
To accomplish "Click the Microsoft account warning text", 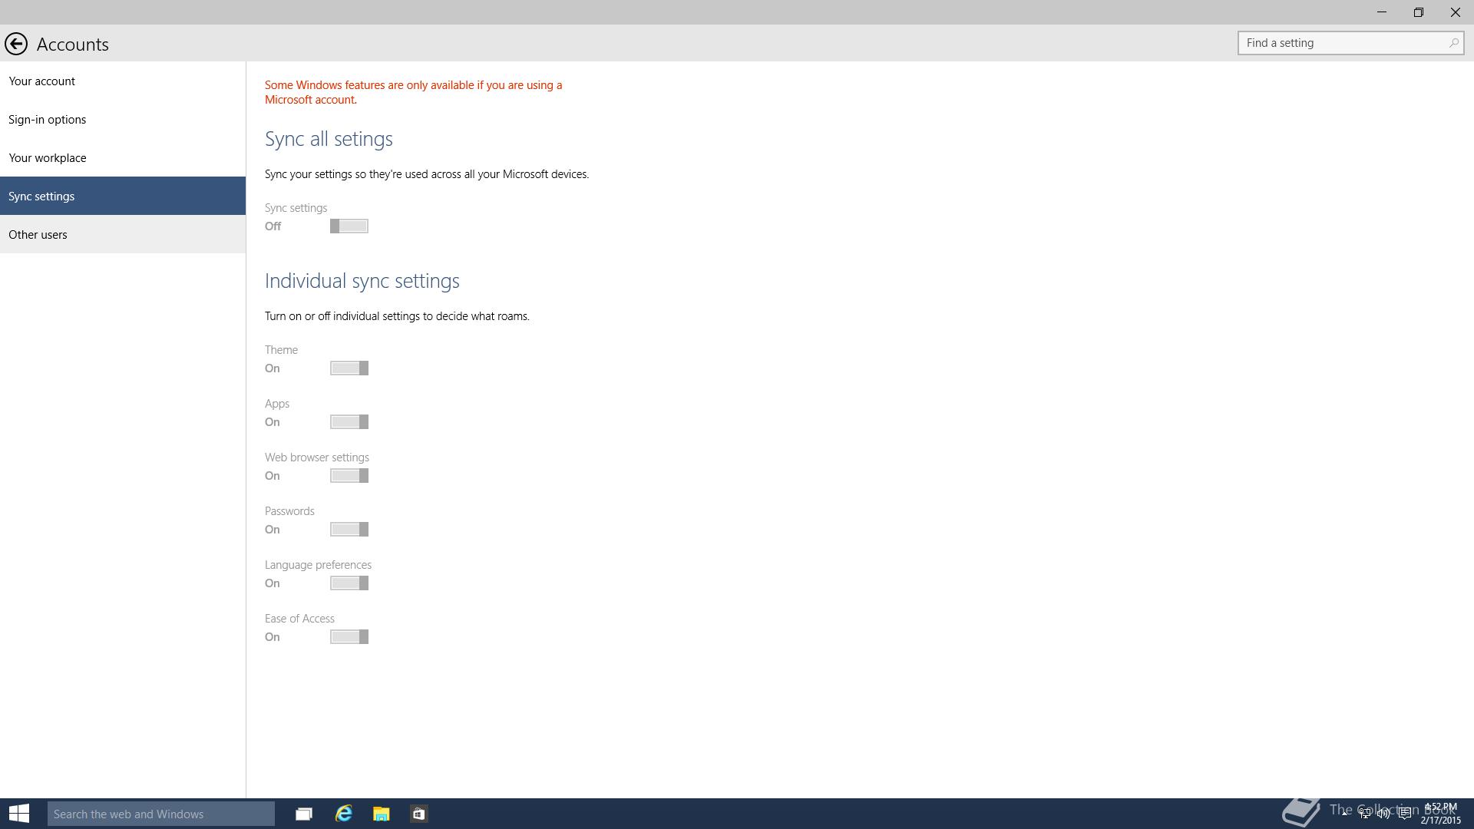I will point(414,92).
